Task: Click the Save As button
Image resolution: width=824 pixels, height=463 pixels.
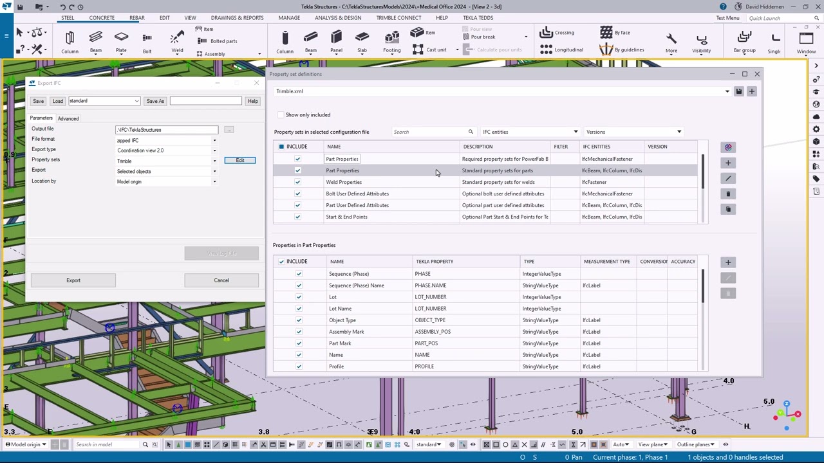Action: click(x=155, y=101)
